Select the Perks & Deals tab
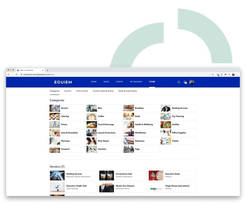 tap(82, 91)
